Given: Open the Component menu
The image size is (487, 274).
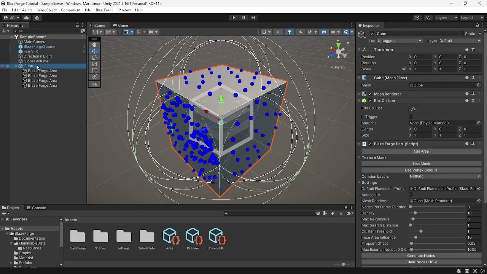Looking at the screenshot, I should pyautogui.click(x=70, y=10).
